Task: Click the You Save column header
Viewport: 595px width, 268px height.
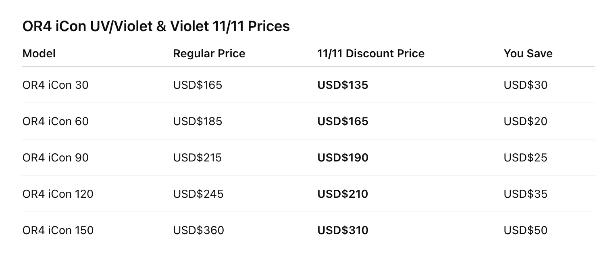Action: 528,54
